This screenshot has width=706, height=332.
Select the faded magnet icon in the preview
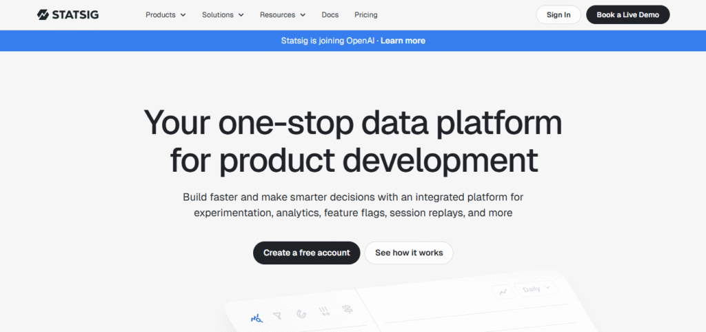click(x=301, y=313)
